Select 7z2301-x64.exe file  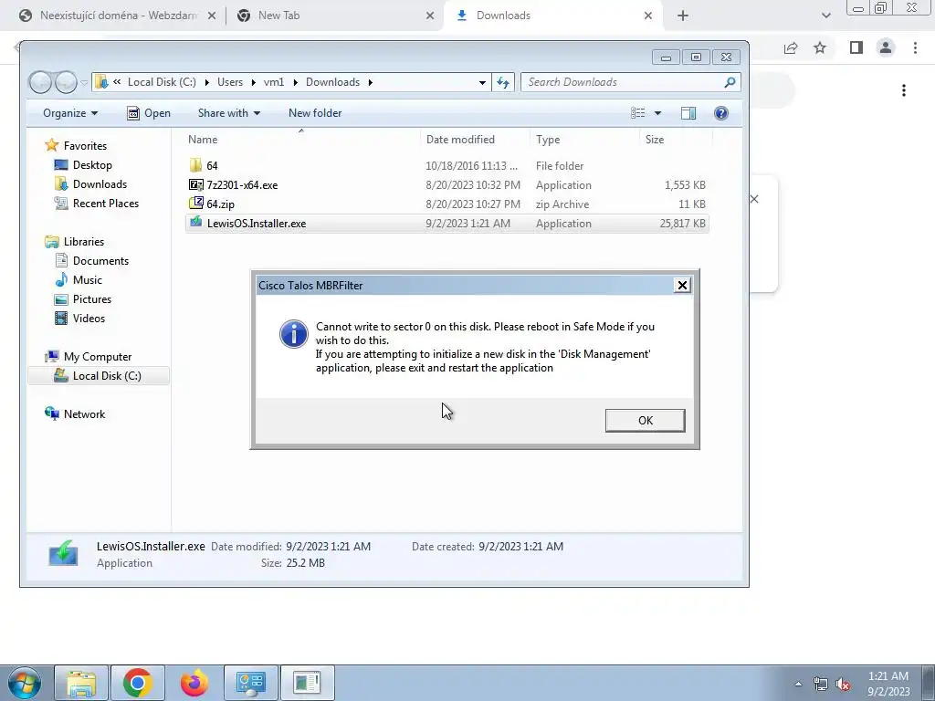(x=446, y=184)
